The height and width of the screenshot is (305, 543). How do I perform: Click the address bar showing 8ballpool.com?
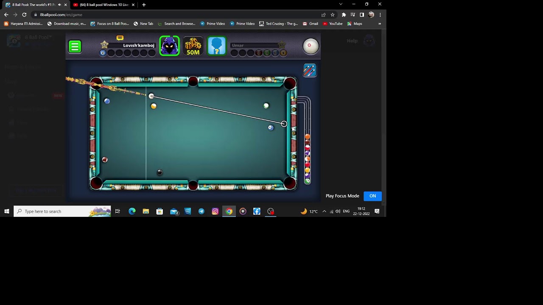pos(176,14)
